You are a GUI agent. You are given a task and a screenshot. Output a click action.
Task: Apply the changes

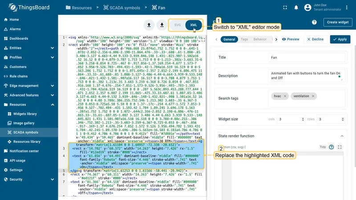tap(340, 39)
